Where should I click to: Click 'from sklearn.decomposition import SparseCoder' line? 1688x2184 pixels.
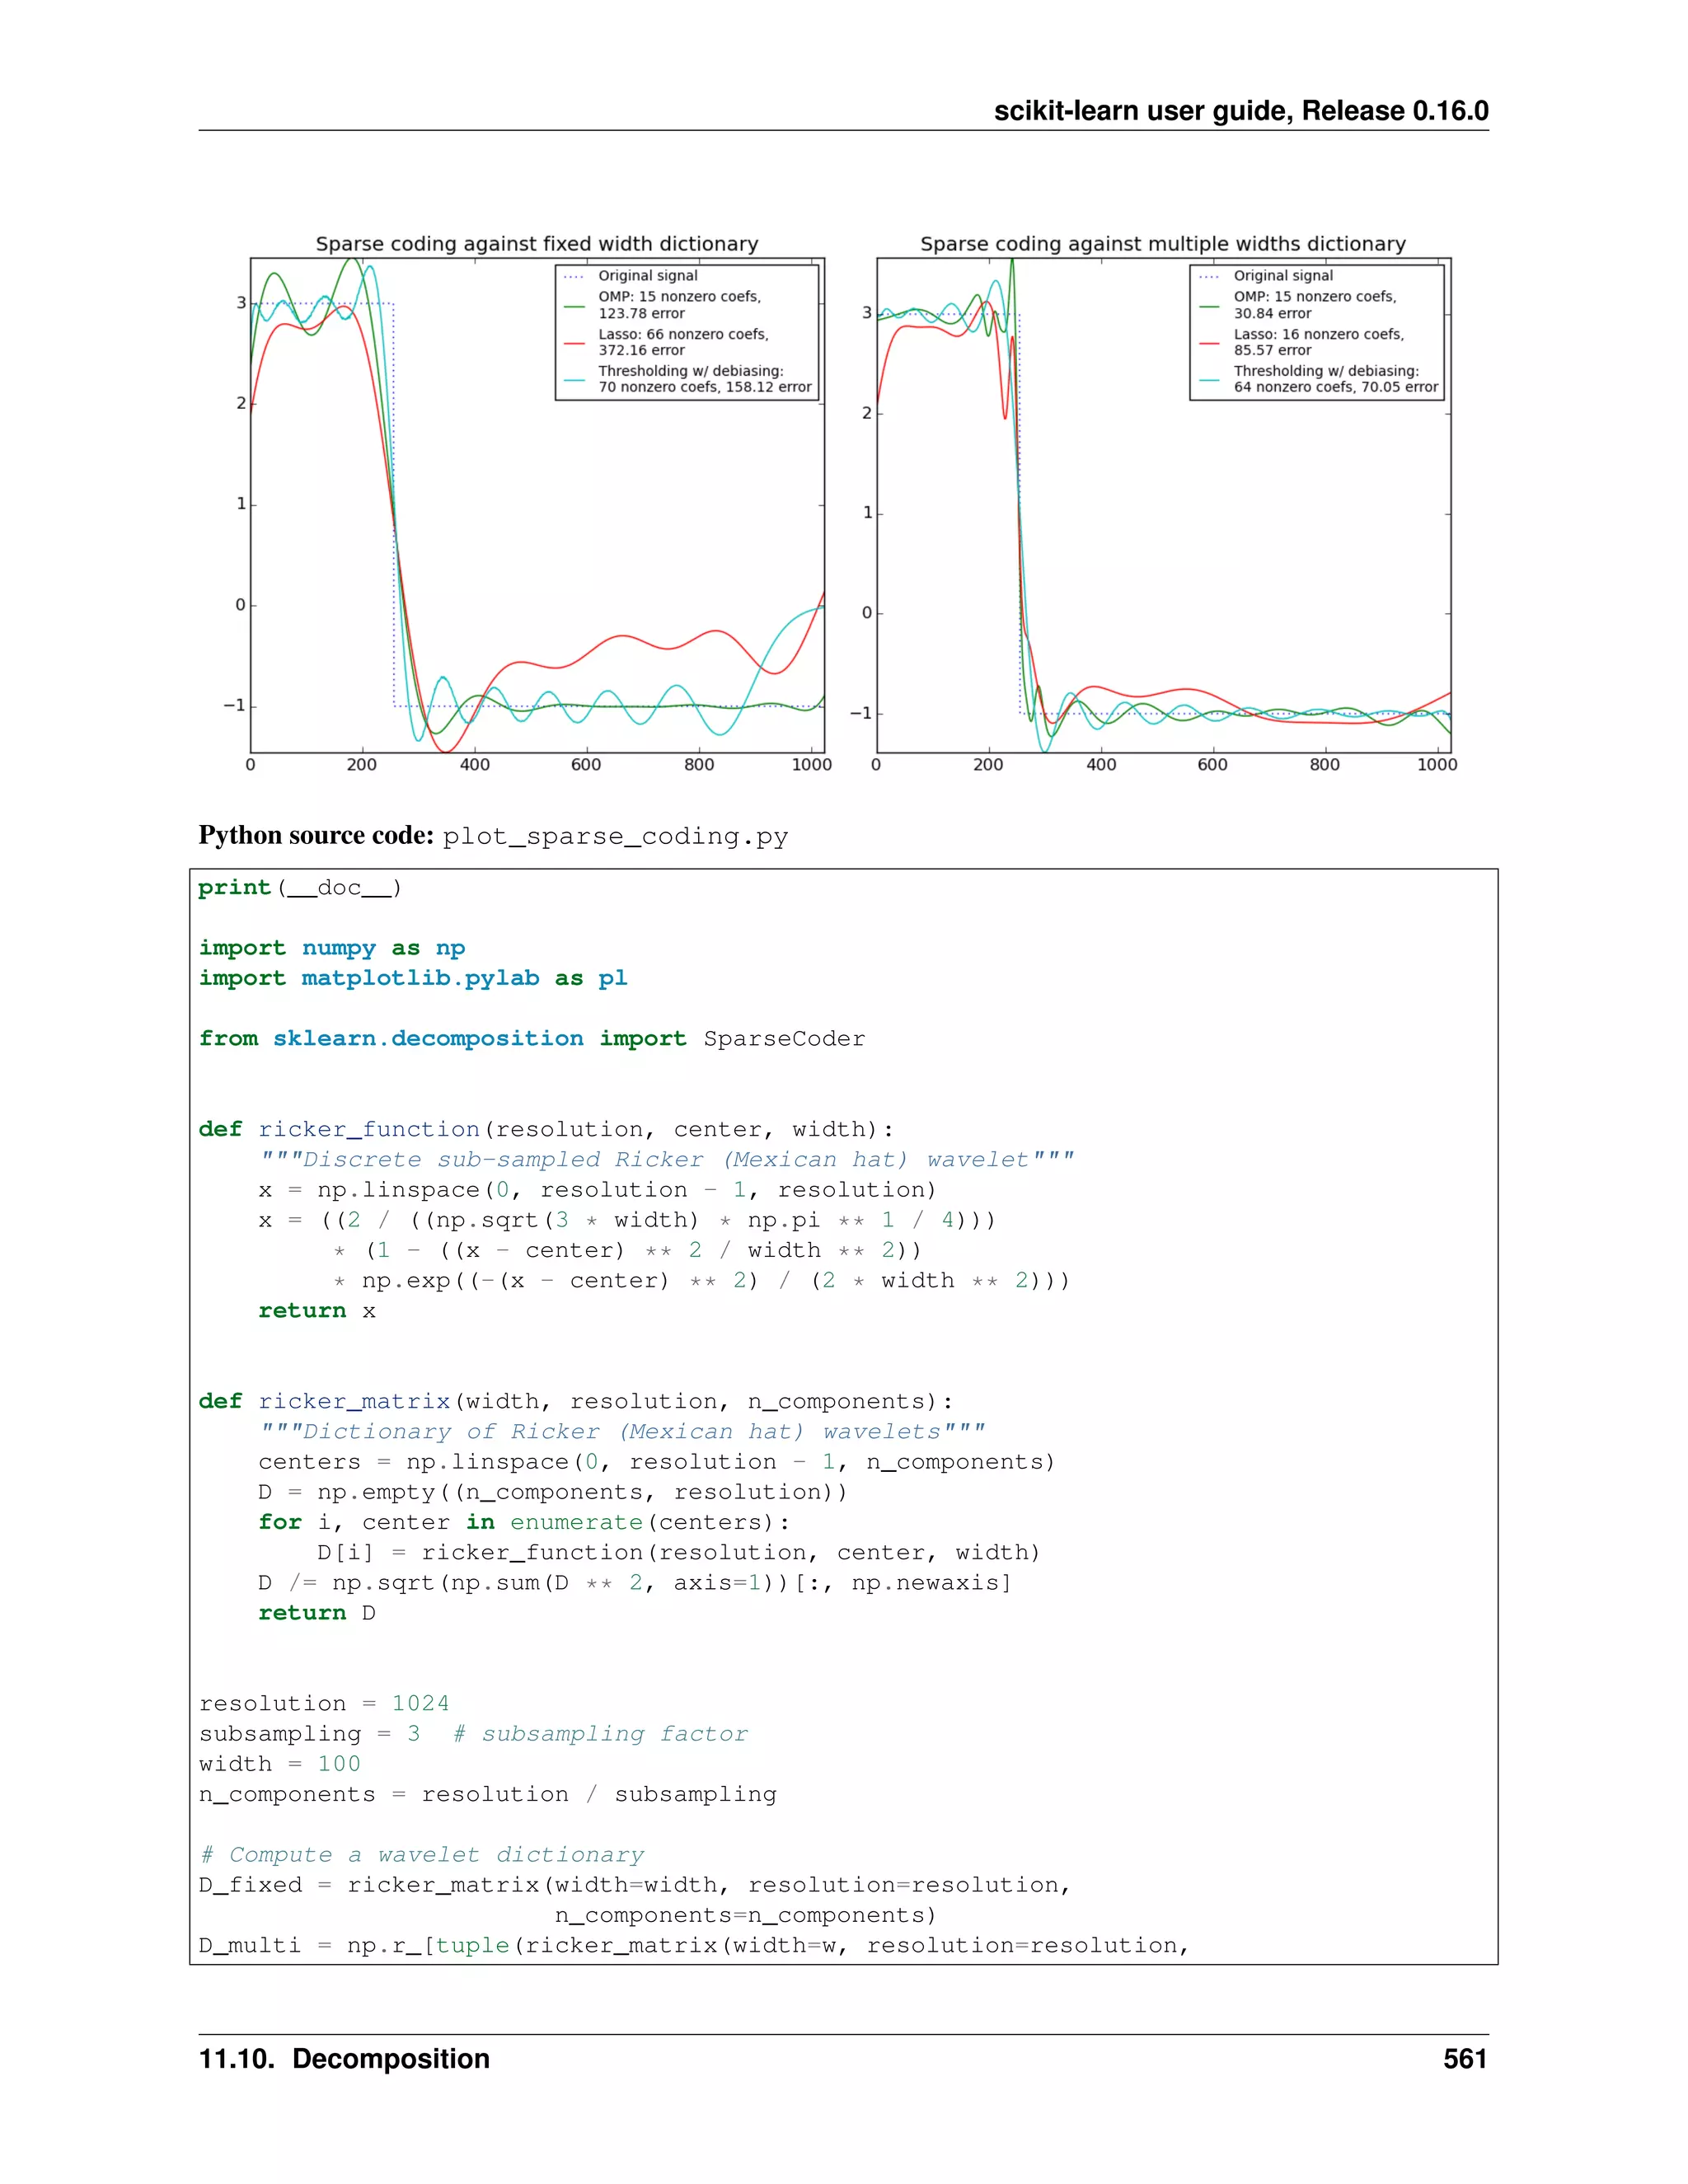pyautogui.click(x=532, y=1039)
